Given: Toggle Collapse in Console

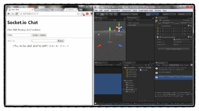Looking at the screenshot, I should pyautogui.click(x=165, y=65).
